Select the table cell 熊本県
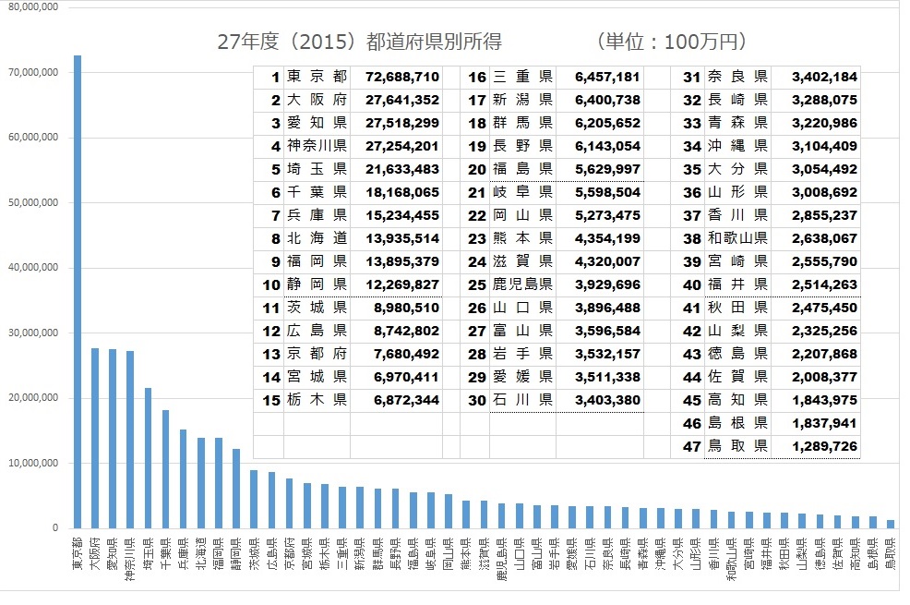This screenshot has height=605, width=910. (523, 238)
